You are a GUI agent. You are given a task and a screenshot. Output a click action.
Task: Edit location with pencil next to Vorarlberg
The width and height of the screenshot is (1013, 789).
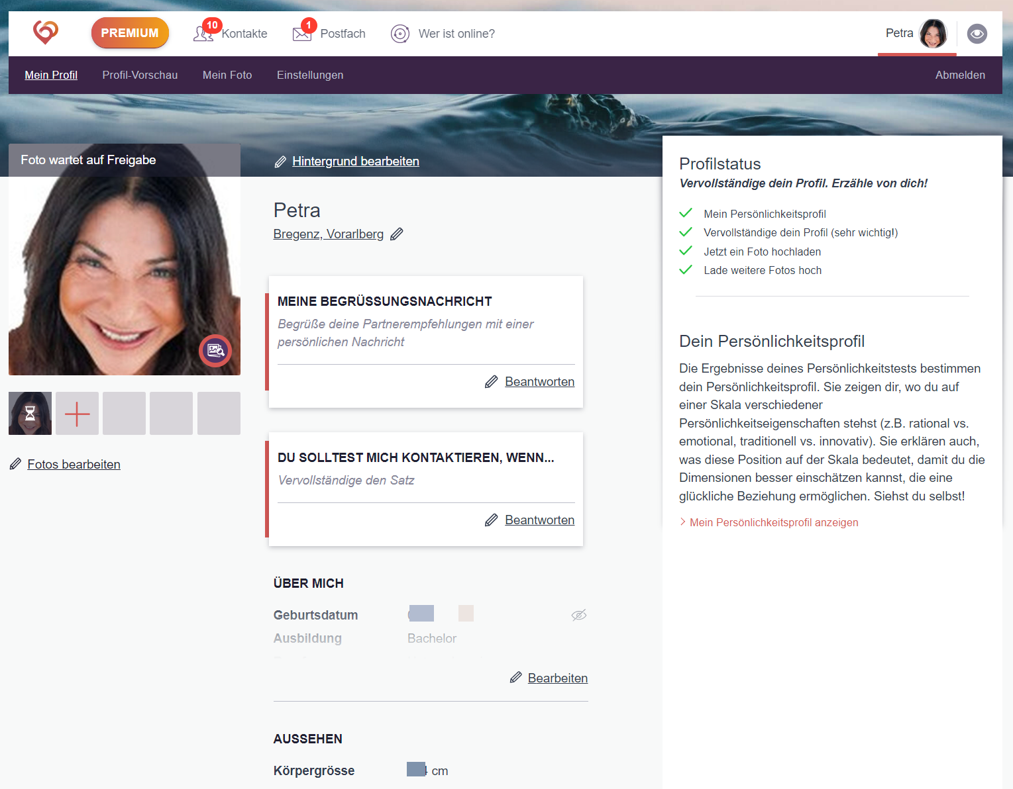click(396, 234)
